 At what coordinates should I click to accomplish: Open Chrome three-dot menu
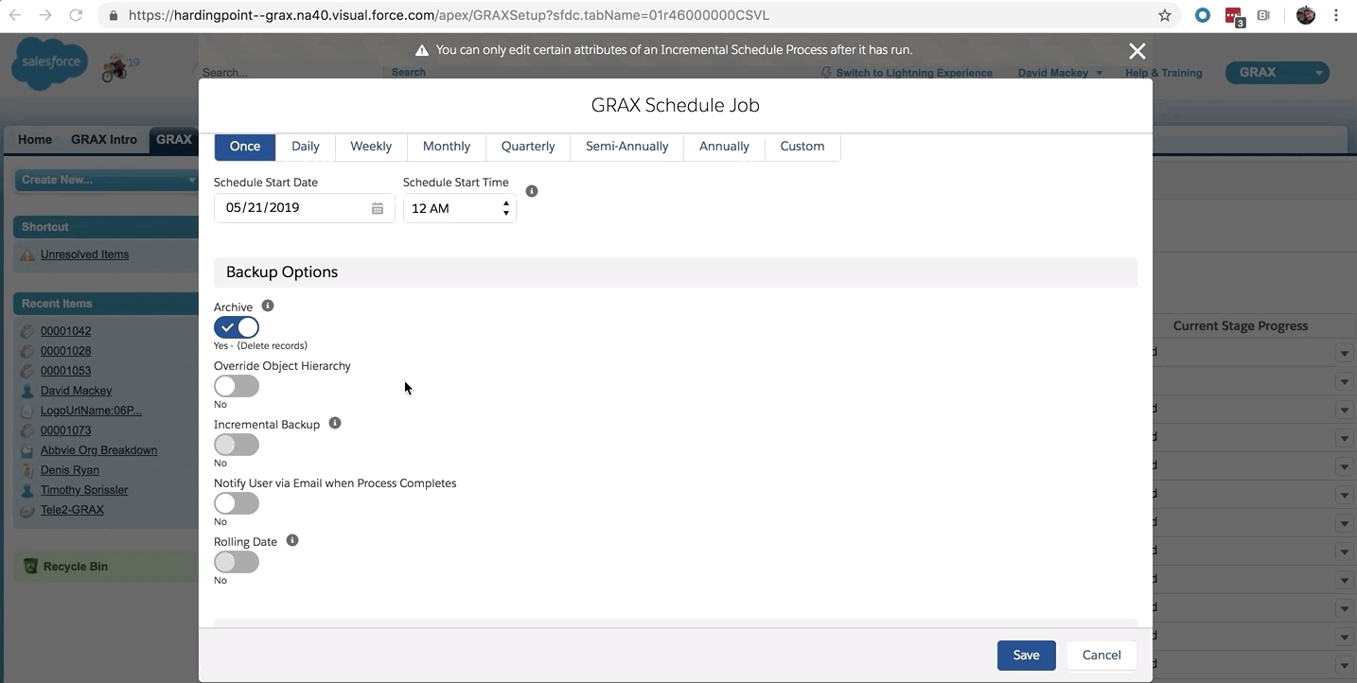tap(1337, 15)
